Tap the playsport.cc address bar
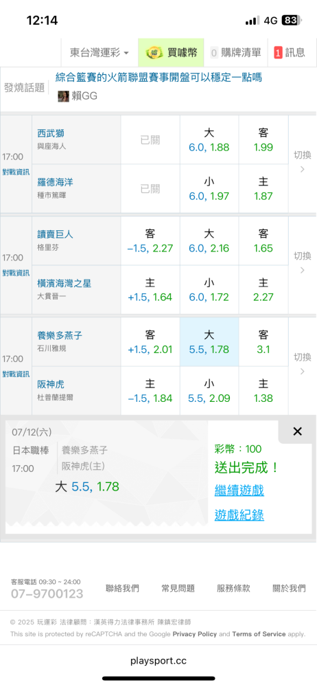The width and height of the screenshot is (317, 687). pyautogui.click(x=158, y=661)
